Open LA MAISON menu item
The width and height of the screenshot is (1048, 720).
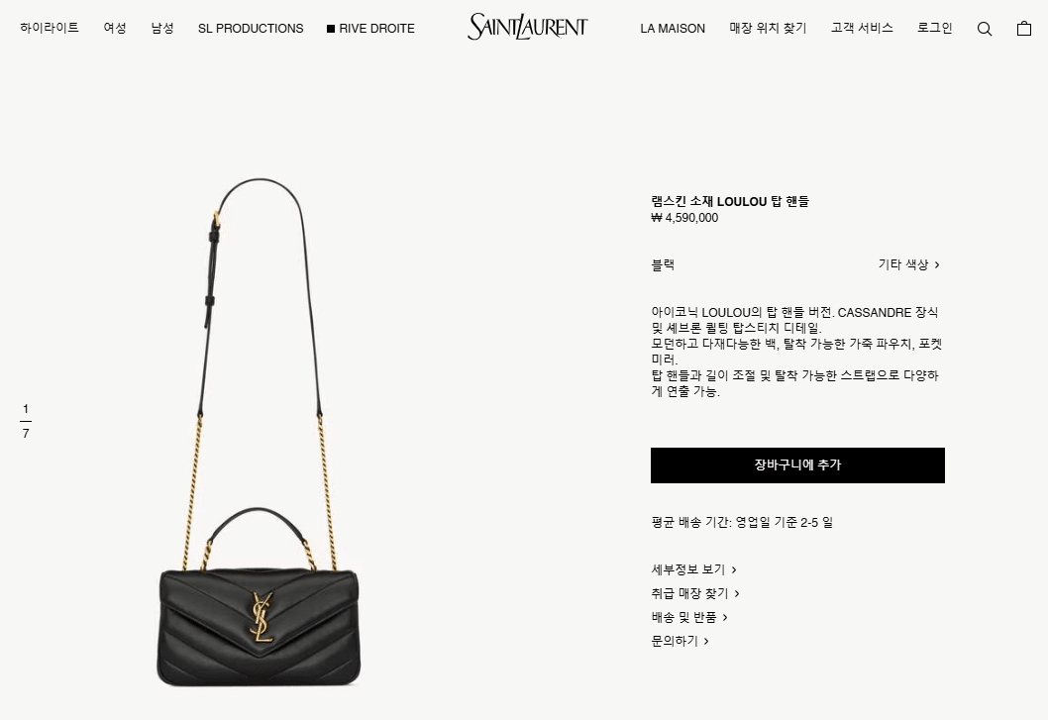[673, 29]
